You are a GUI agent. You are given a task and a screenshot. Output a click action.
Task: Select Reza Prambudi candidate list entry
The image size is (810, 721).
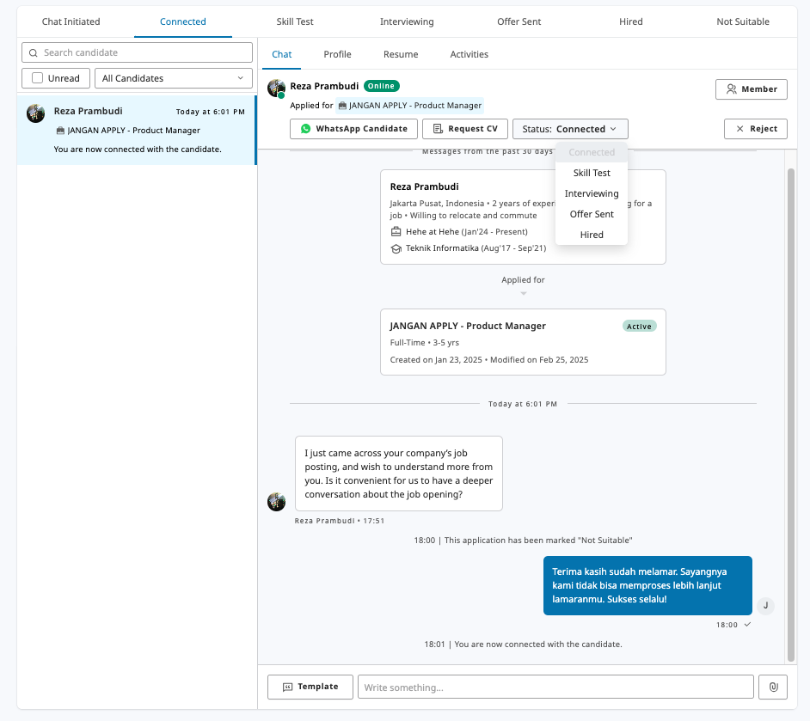pyautogui.click(x=137, y=130)
